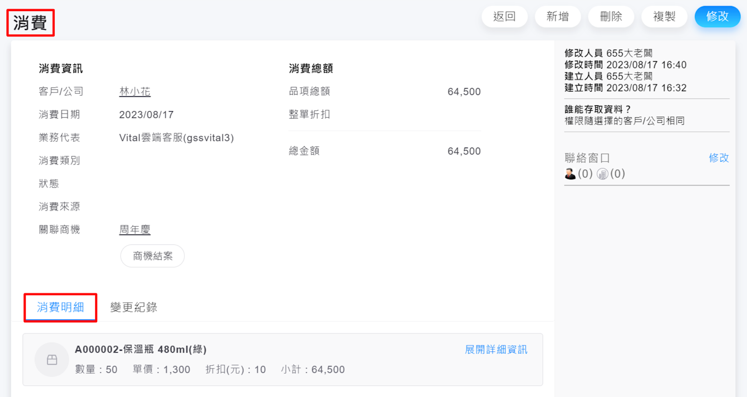Click the blue 修改 button at top

(x=717, y=17)
